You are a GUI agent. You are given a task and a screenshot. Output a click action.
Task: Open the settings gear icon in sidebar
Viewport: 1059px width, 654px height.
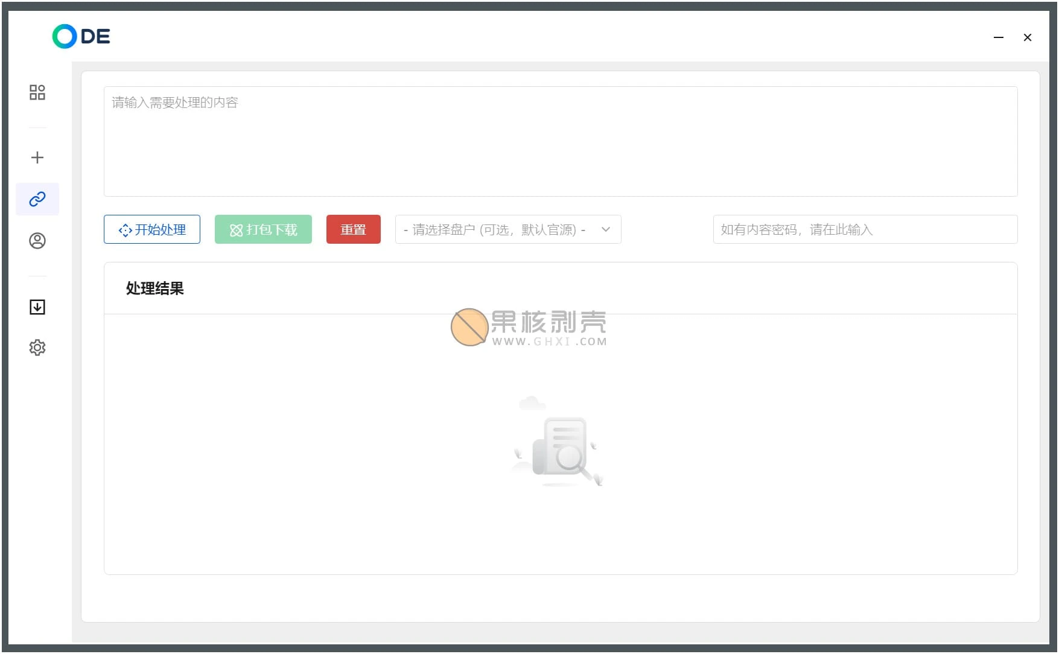(x=37, y=348)
